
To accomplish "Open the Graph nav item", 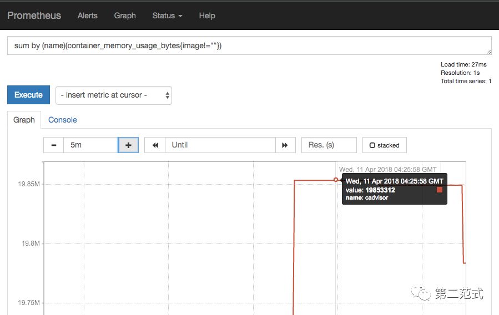I will coord(125,16).
